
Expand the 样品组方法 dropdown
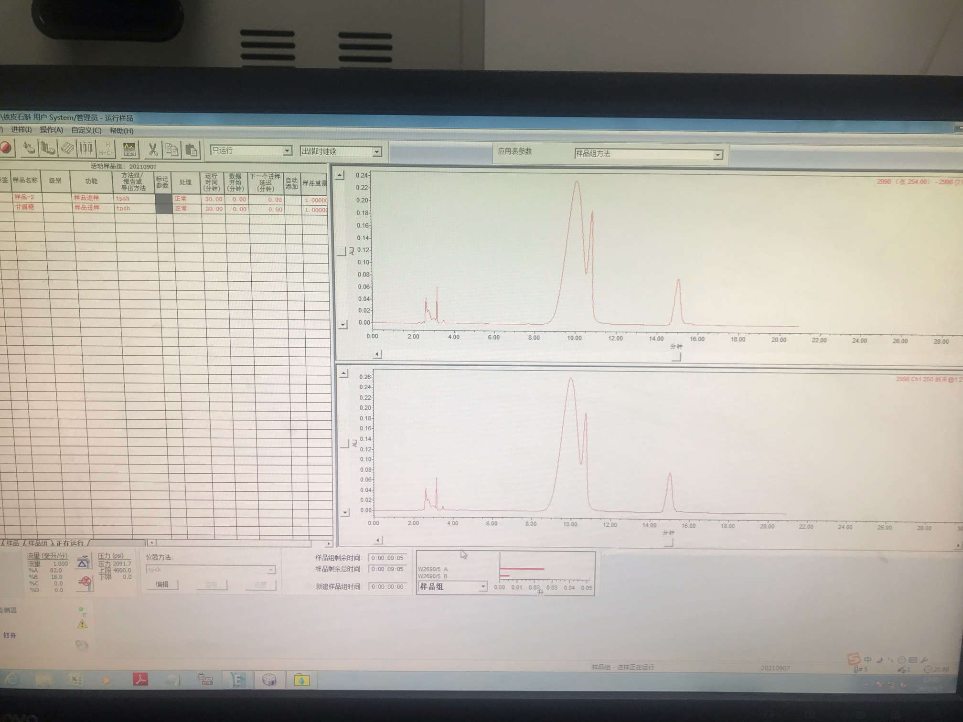717,155
